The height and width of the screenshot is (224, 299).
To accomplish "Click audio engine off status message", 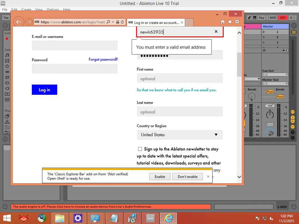I will click(x=111, y=207).
